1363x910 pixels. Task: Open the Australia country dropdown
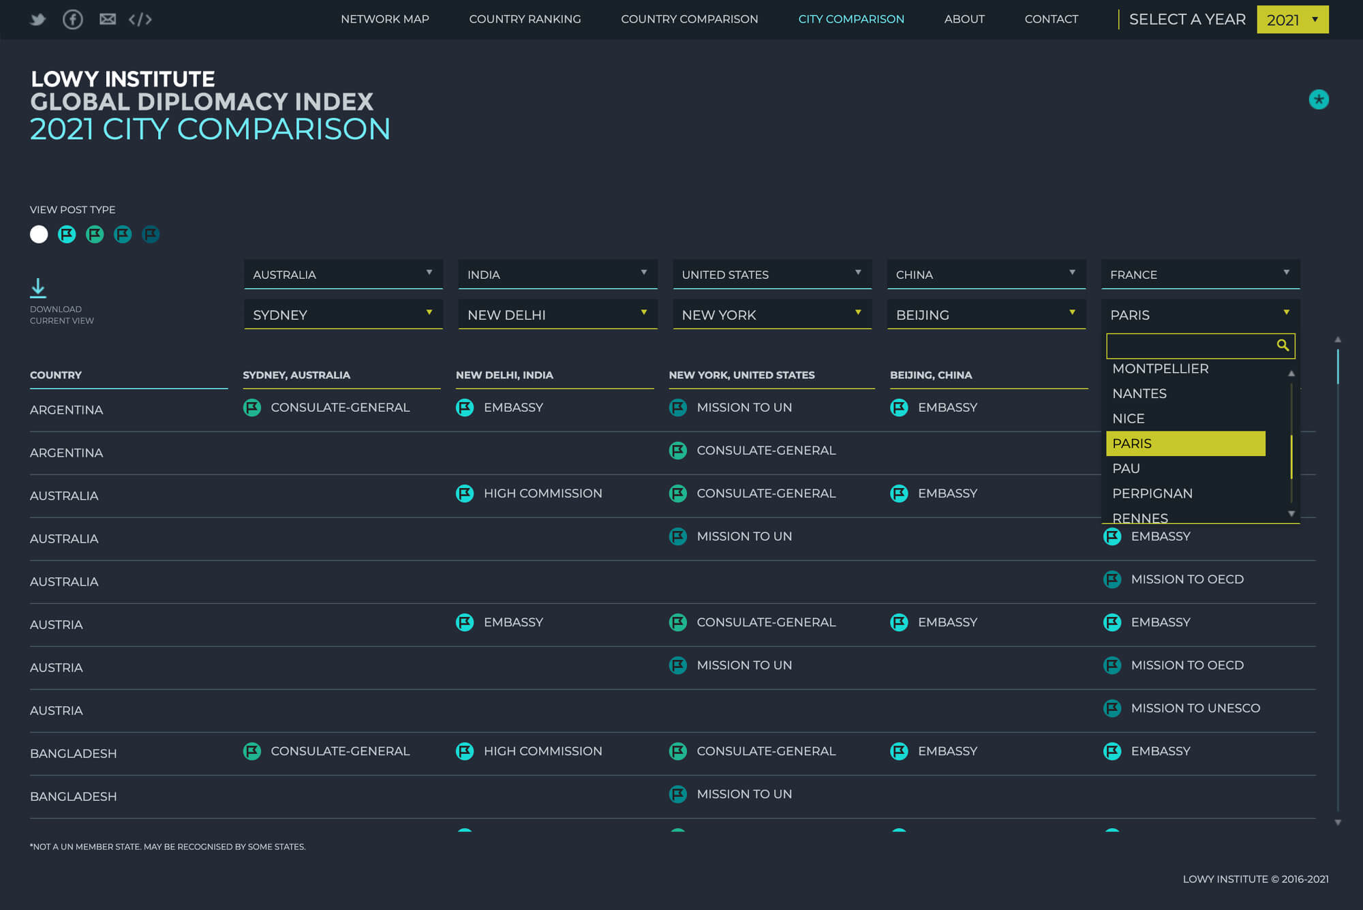coord(343,274)
